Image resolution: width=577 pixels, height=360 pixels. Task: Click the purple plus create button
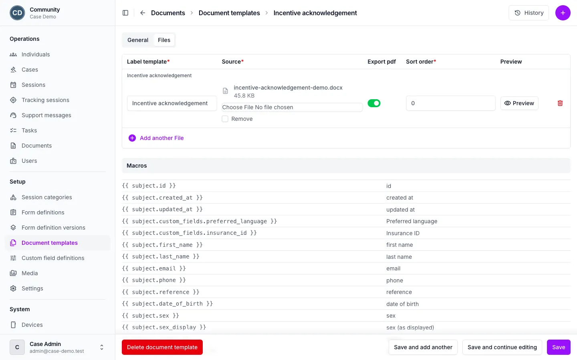click(563, 13)
